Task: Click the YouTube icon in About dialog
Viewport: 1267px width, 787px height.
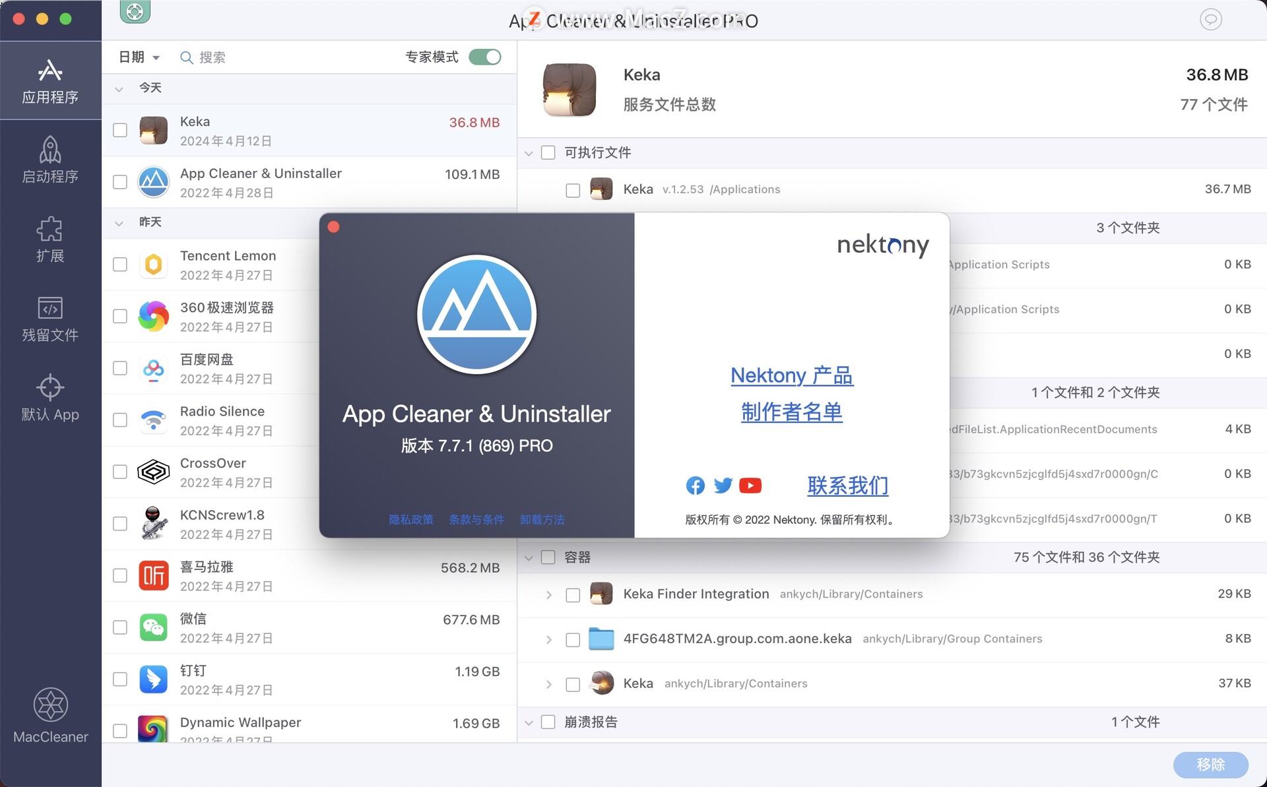Action: 750,486
